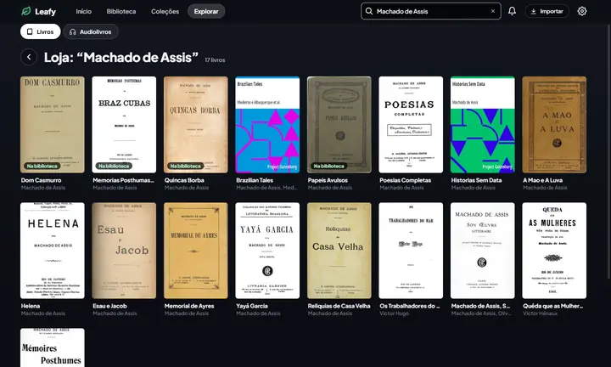The image size is (611, 367).
Task: Open the Biblioteca tab
Action: coord(121,11)
